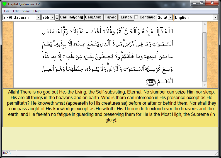Click the Arabic pane scroll down arrow

205,85
